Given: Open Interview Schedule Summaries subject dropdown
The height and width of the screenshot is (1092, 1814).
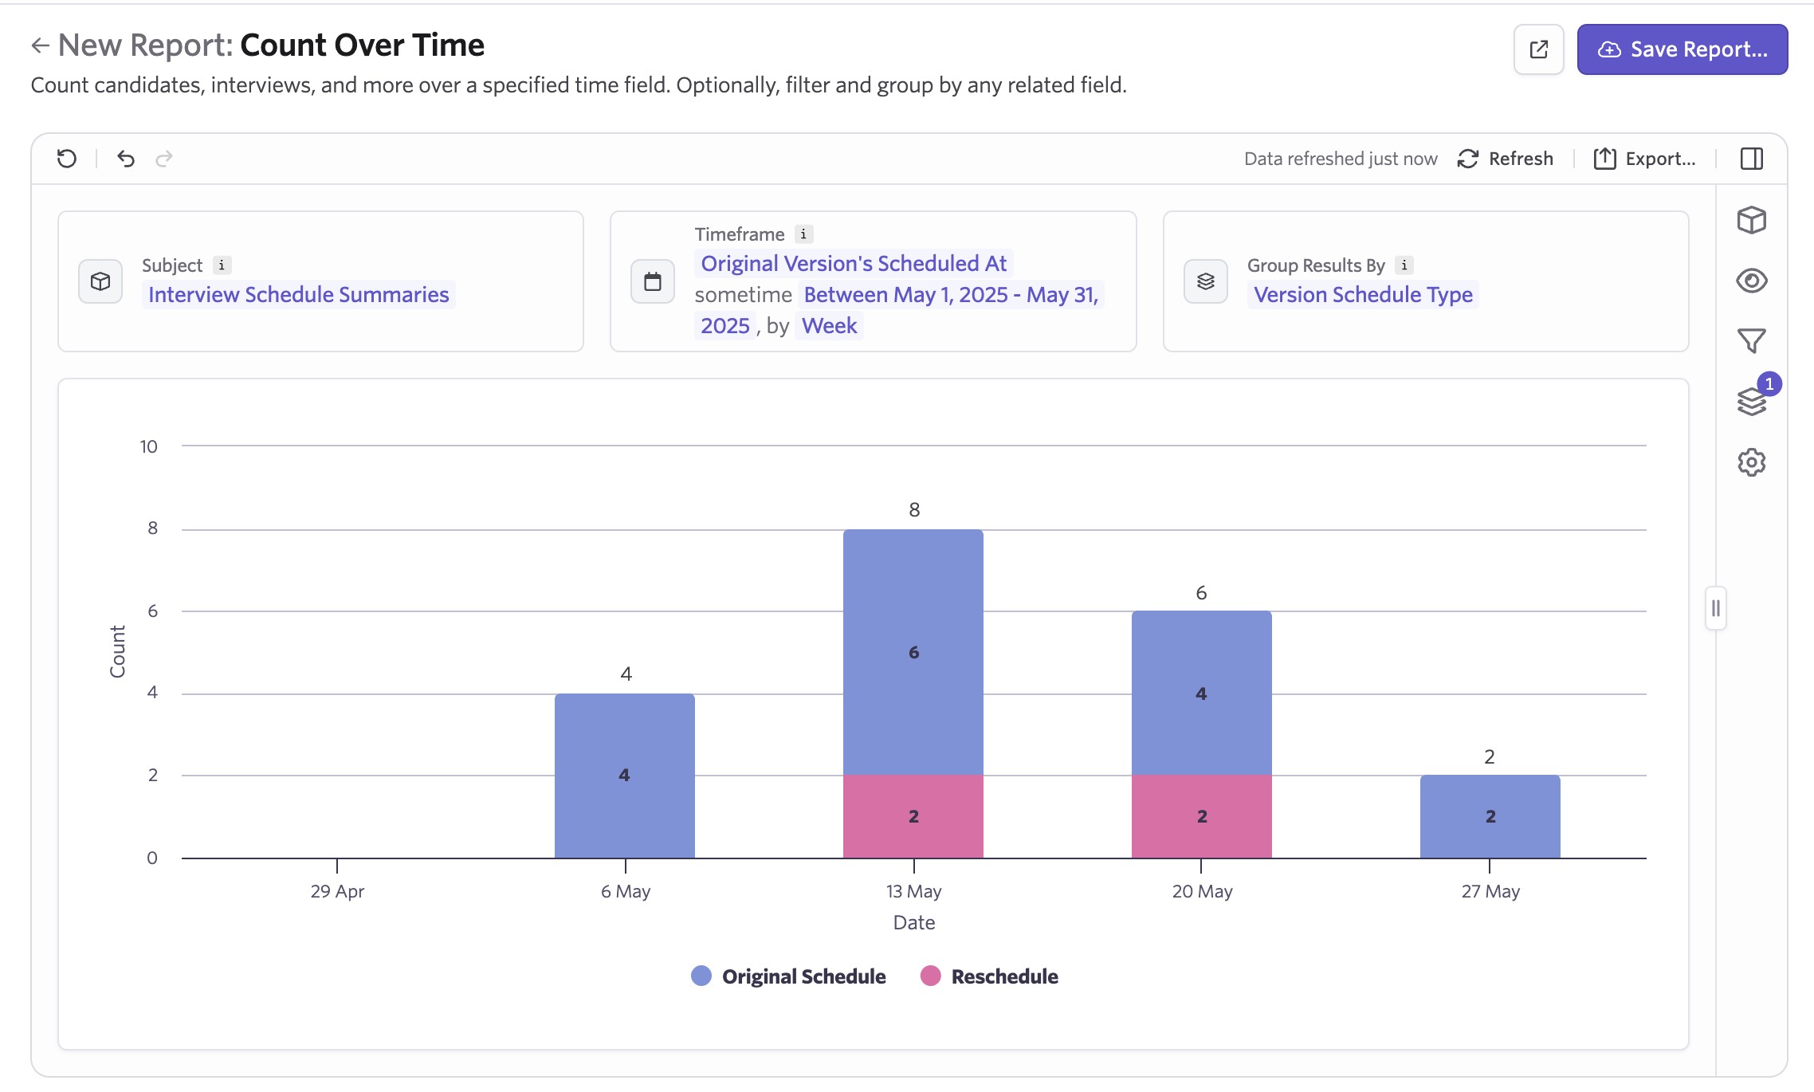Looking at the screenshot, I should pos(298,295).
